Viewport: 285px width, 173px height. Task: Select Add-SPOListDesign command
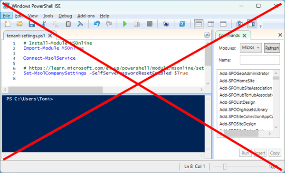[x=237, y=102]
